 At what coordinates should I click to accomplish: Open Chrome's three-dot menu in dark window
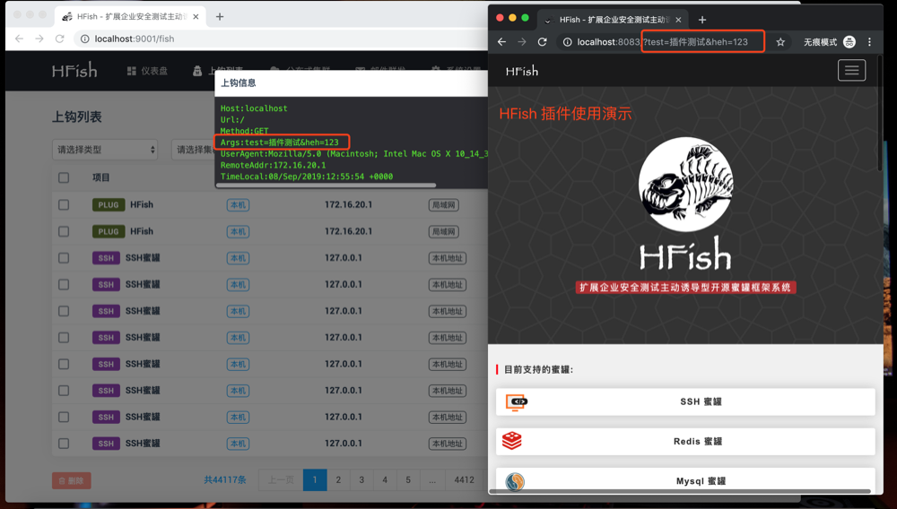tap(869, 42)
